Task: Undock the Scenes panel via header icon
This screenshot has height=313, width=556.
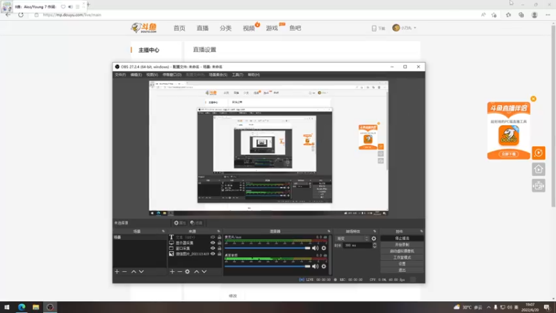Action: [x=163, y=232]
